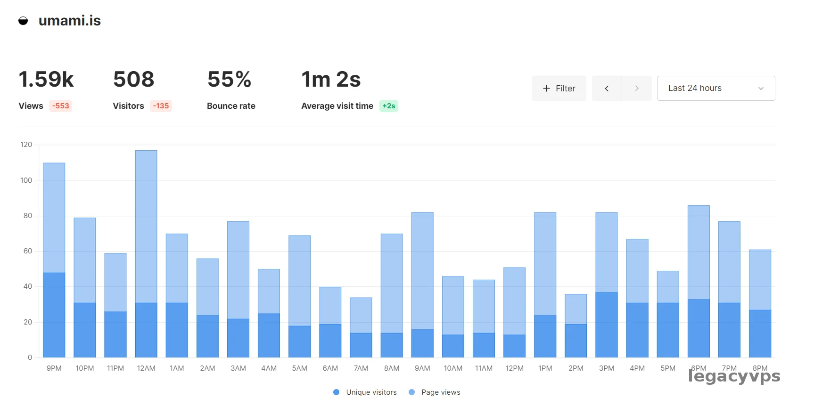
Task: Click the Unique visitors legend color dot
Action: (x=336, y=392)
